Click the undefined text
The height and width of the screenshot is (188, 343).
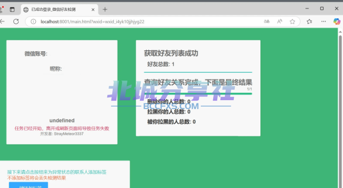(62, 120)
